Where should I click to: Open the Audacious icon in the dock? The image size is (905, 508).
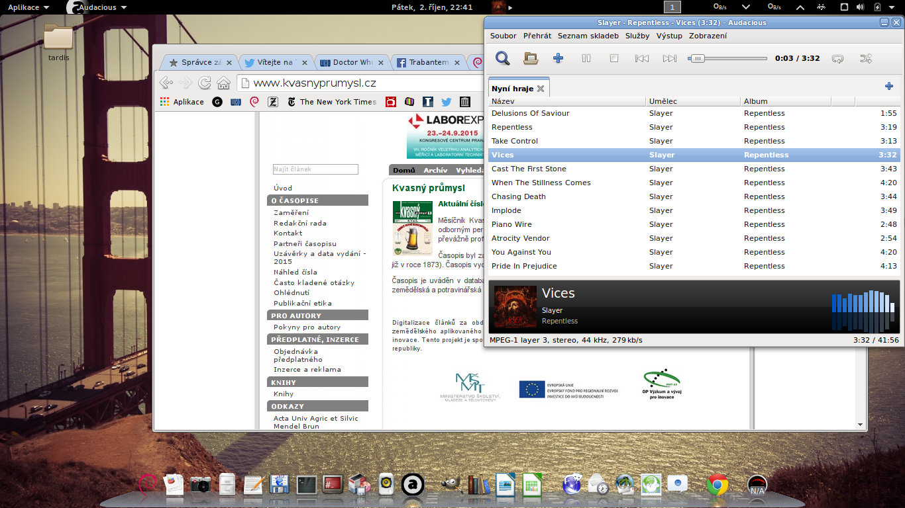coord(413,485)
